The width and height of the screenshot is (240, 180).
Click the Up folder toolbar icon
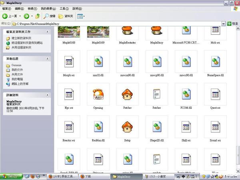tap(38, 16)
